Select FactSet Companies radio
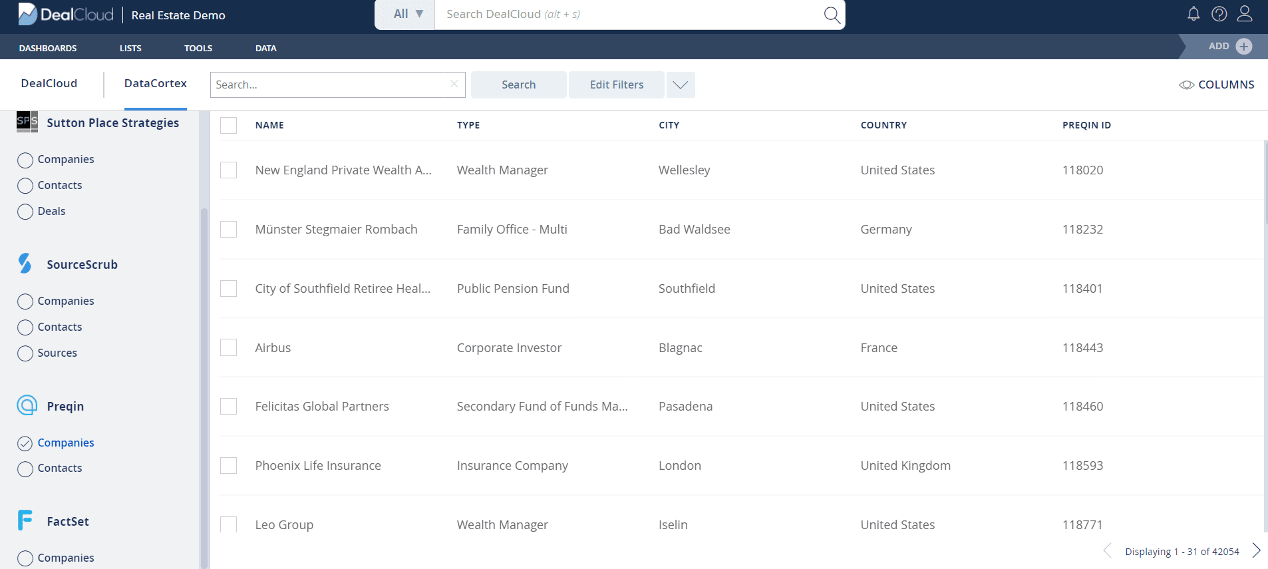The height and width of the screenshot is (569, 1268). (x=25, y=558)
